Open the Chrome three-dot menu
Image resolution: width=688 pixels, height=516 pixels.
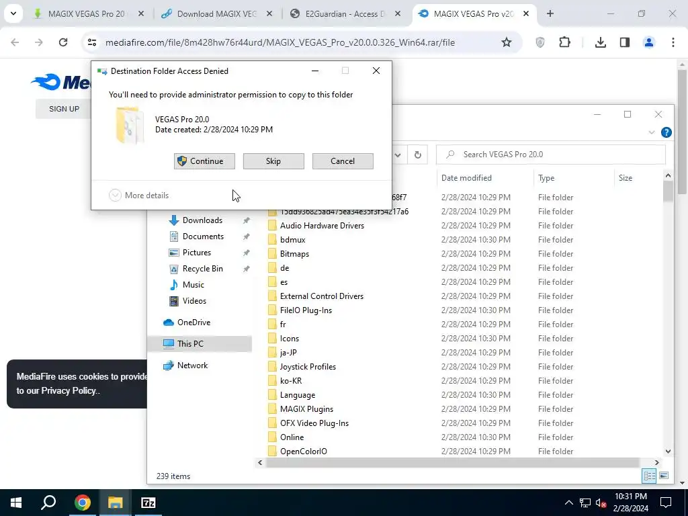coord(673,42)
